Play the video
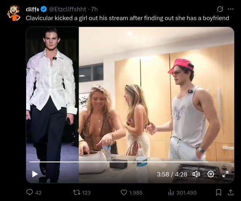Image resolution: width=241 pixels, height=201 pixels. click(35, 174)
